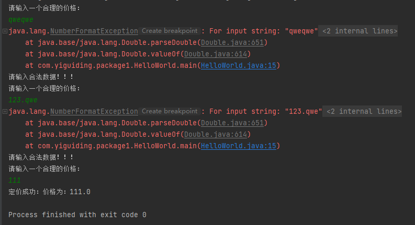This screenshot has width=415, height=225.
Task: Click the 定价成功 output line showing 111.0
Action: 50,192
